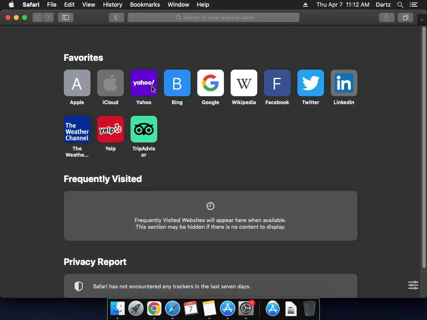The height and width of the screenshot is (320, 427).
Task: Open the View menu
Action: tap(89, 5)
